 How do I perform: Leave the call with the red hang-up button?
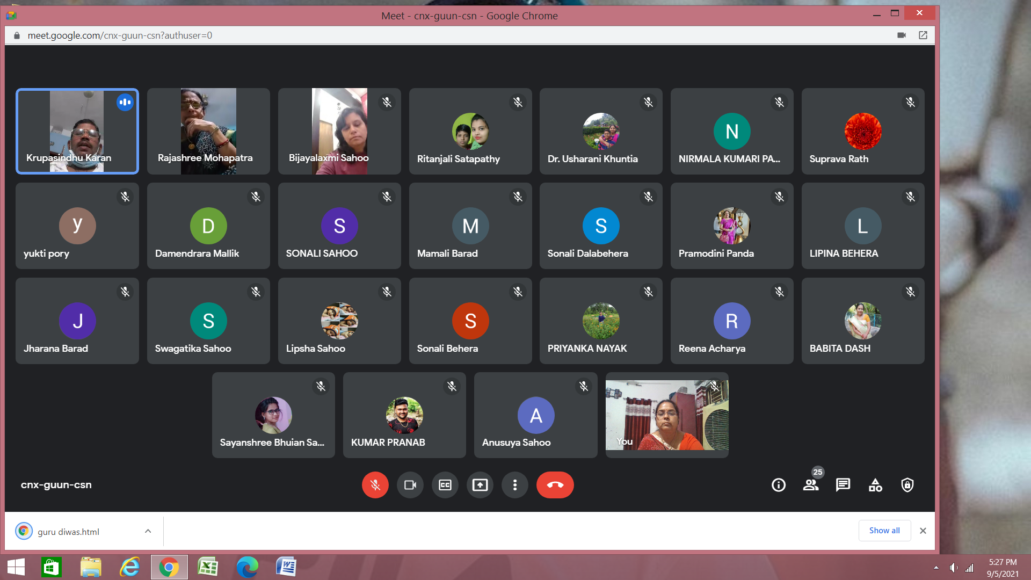555,485
